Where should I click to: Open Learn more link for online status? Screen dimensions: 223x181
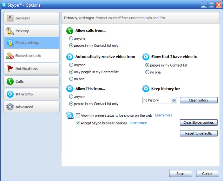click(x=164, y=115)
